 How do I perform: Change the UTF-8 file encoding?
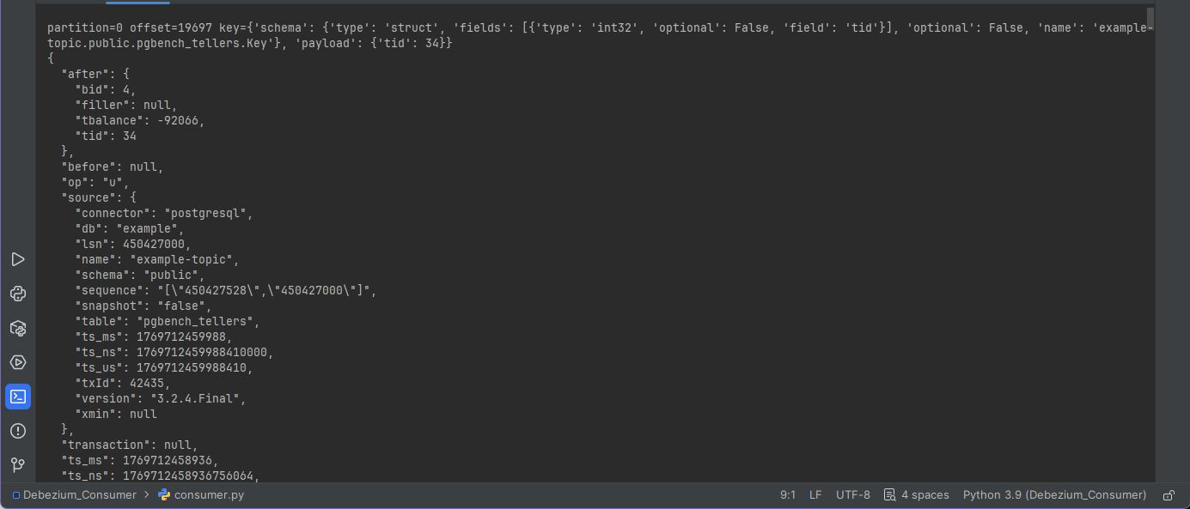(x=852, y=495)
